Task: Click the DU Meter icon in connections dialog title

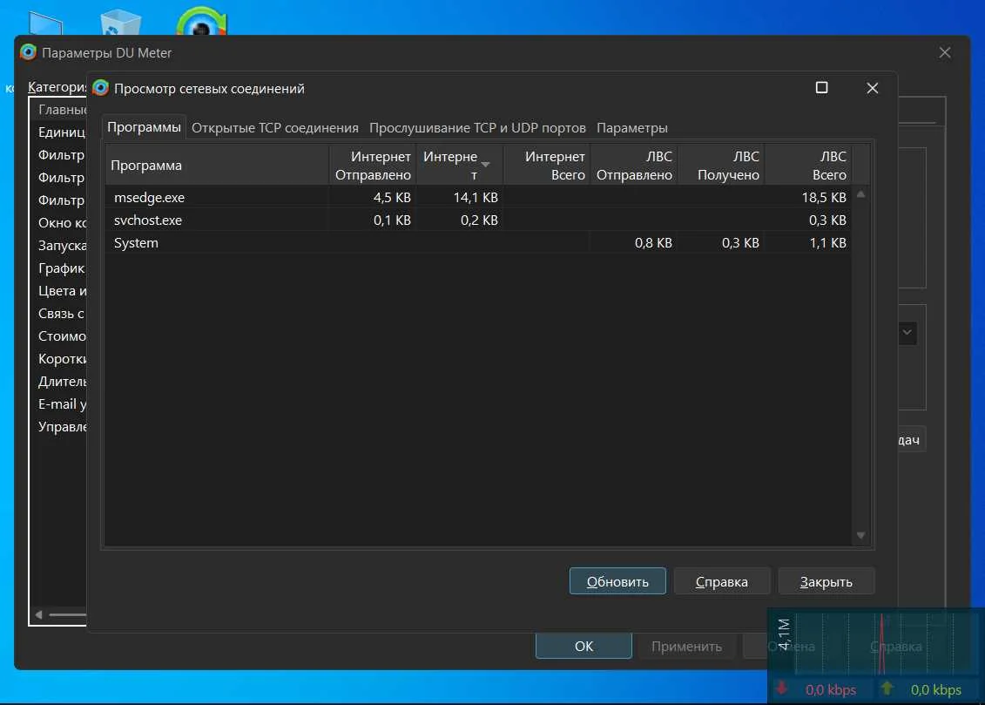Action: pos(100,88)
